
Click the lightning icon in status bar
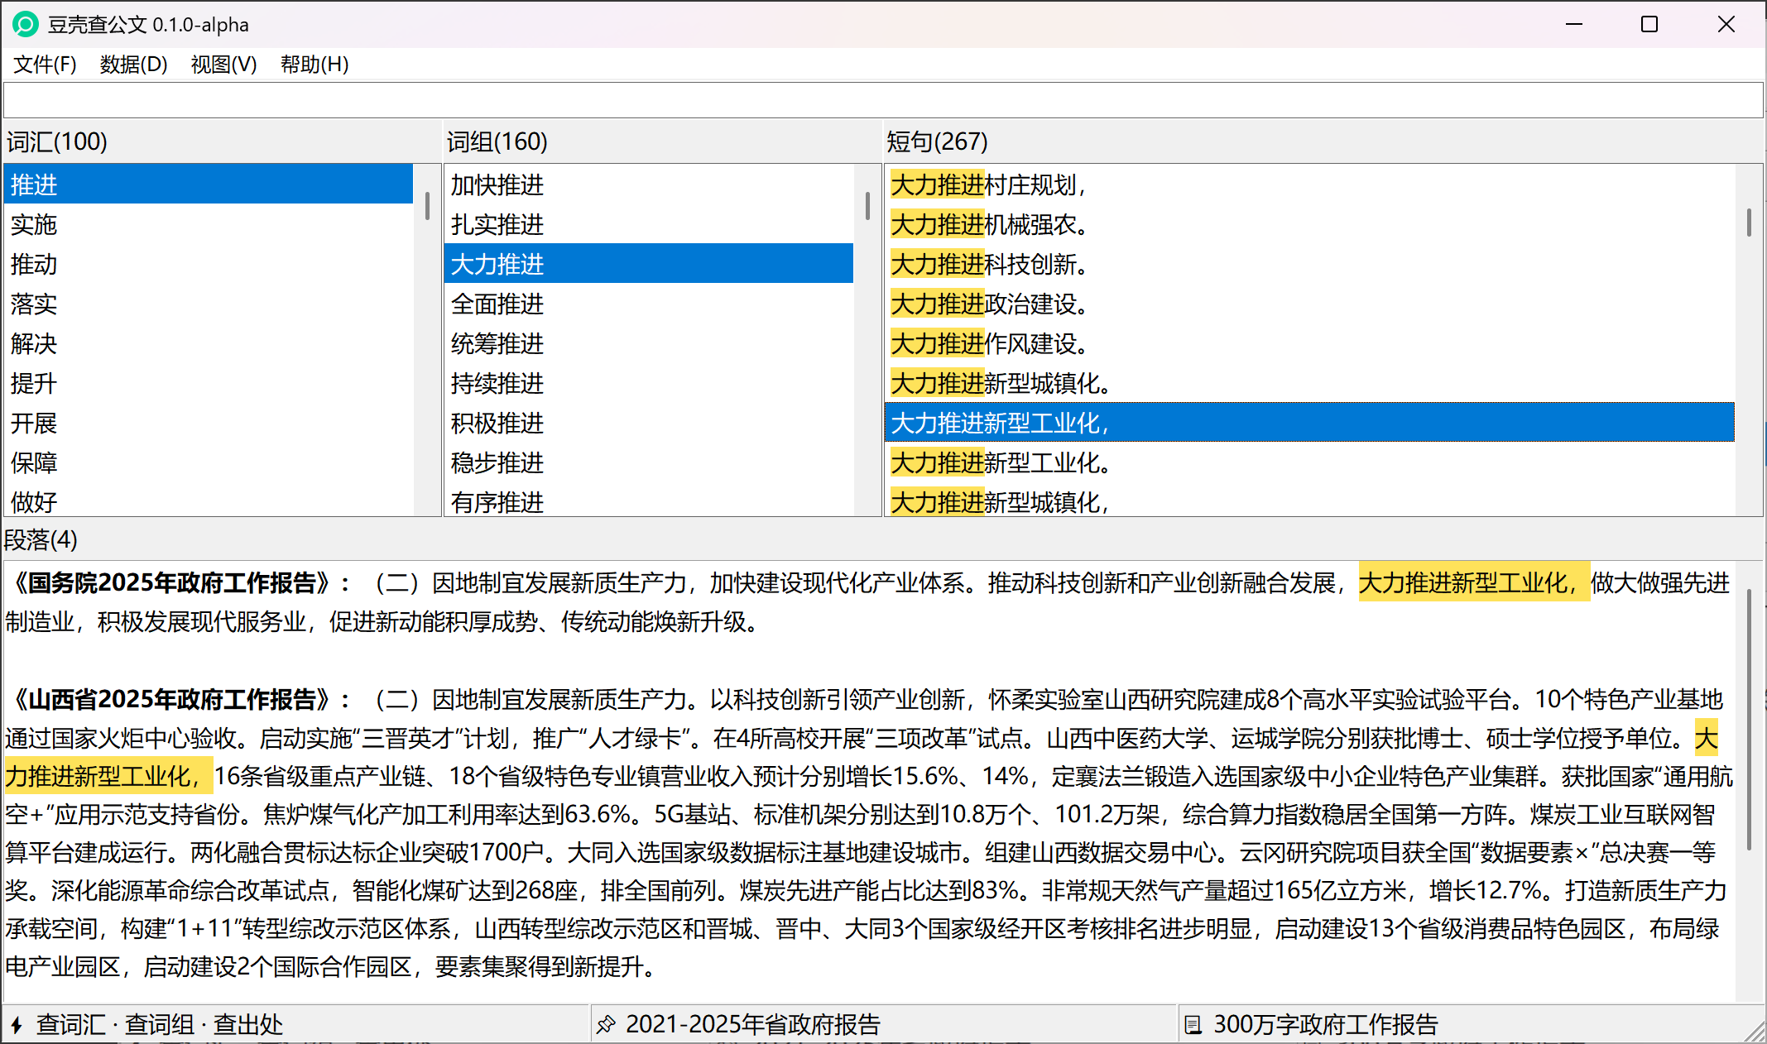(17, 1026)
